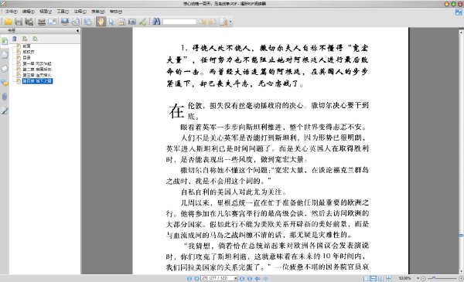Click the pen signature sidebar icon
This screenshot has width=464, height=282.
coord(5,110)
